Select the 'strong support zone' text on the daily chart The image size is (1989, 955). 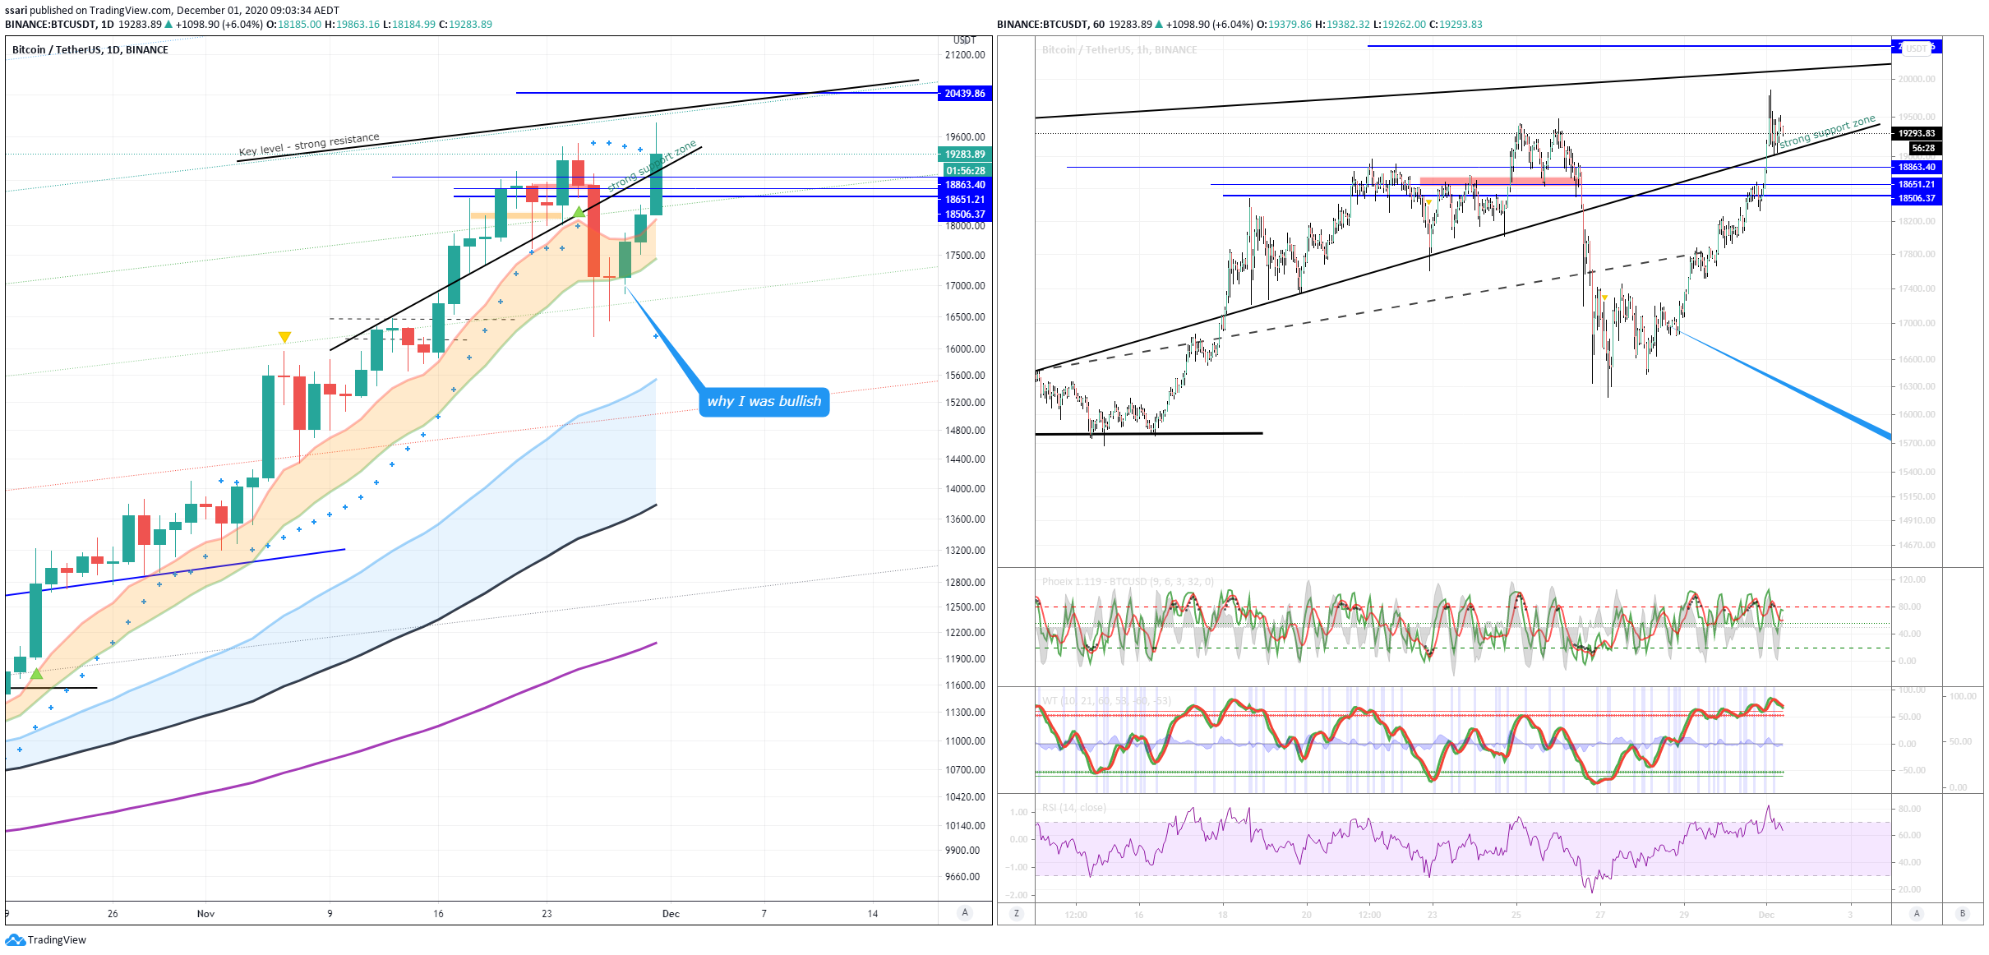[652, 166]
